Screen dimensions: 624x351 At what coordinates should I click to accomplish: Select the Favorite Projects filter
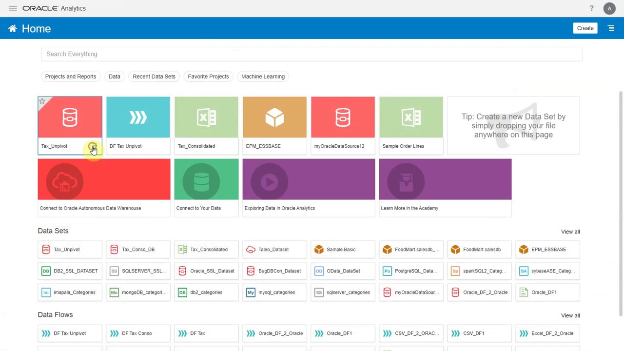[208, 77]
